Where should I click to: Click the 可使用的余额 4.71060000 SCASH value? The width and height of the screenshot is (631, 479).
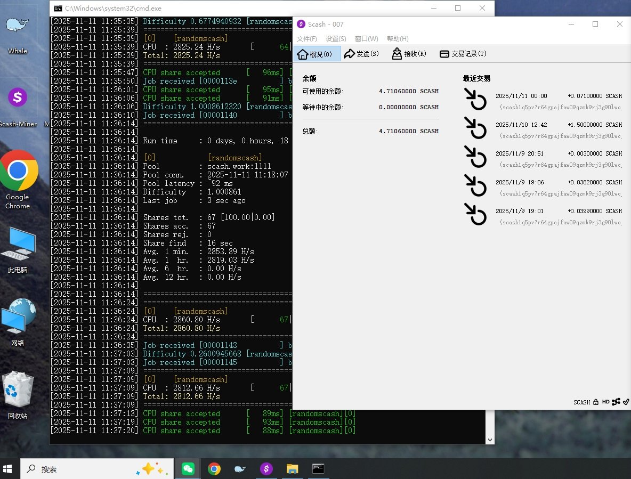[408, 91]
